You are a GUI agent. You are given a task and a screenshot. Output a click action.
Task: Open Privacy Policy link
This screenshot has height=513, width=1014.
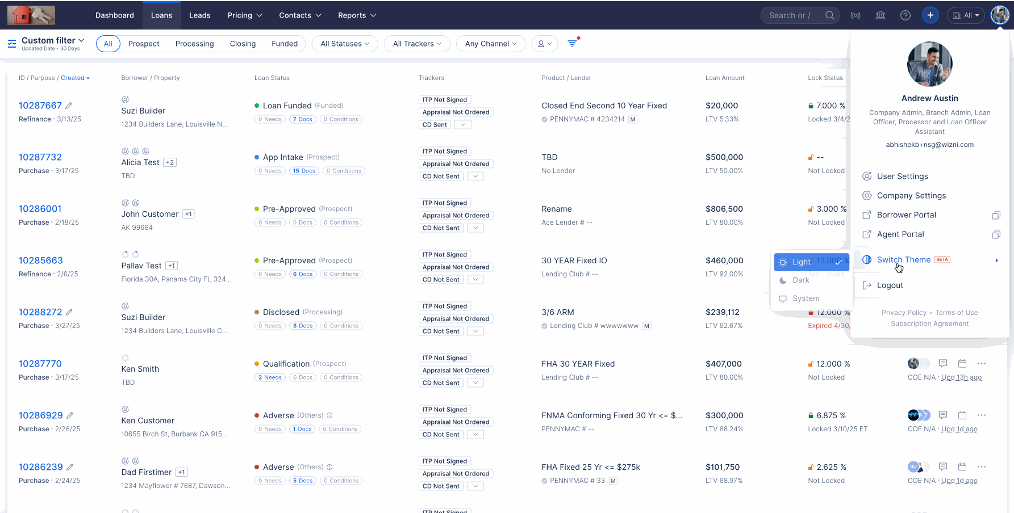[x=904, y=313]
